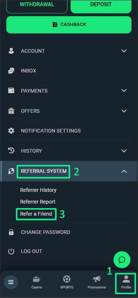The height and width of the screenshot is (298, 138).
Task: Open the hamburger menu
Action: tap(11, 282)
